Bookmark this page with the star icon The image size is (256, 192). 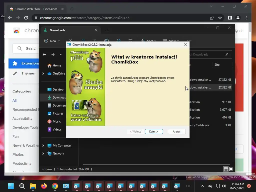coord(220,18)
